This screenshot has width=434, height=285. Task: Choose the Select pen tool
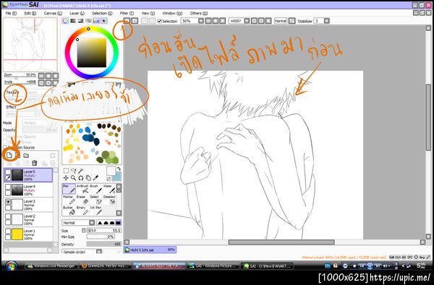click(x=95, y=200)
